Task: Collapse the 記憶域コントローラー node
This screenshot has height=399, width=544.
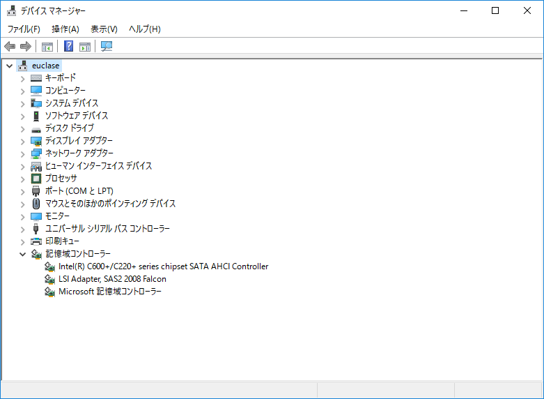Action: pos(22,254)
